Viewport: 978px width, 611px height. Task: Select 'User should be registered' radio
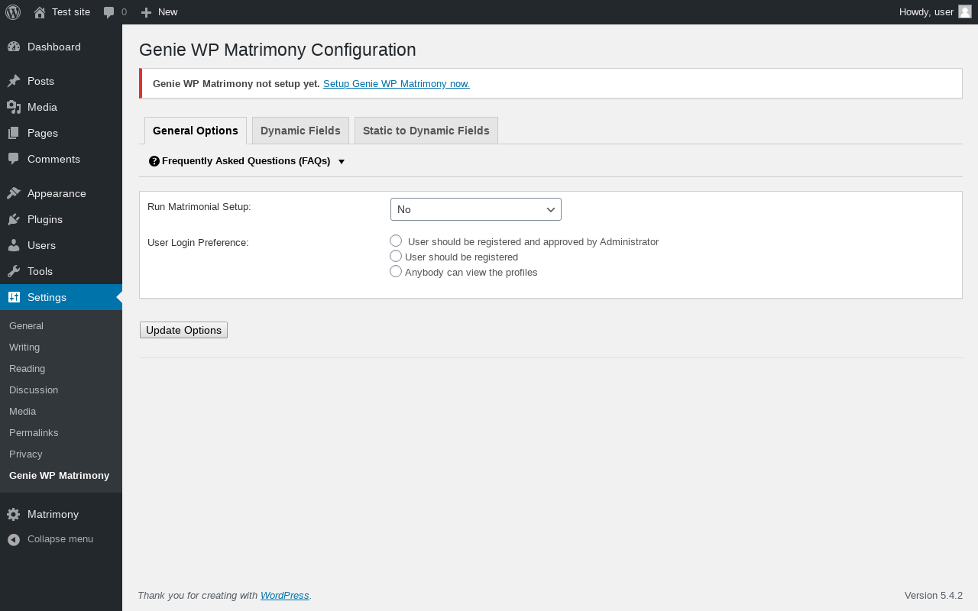click(x=396, y=256)
